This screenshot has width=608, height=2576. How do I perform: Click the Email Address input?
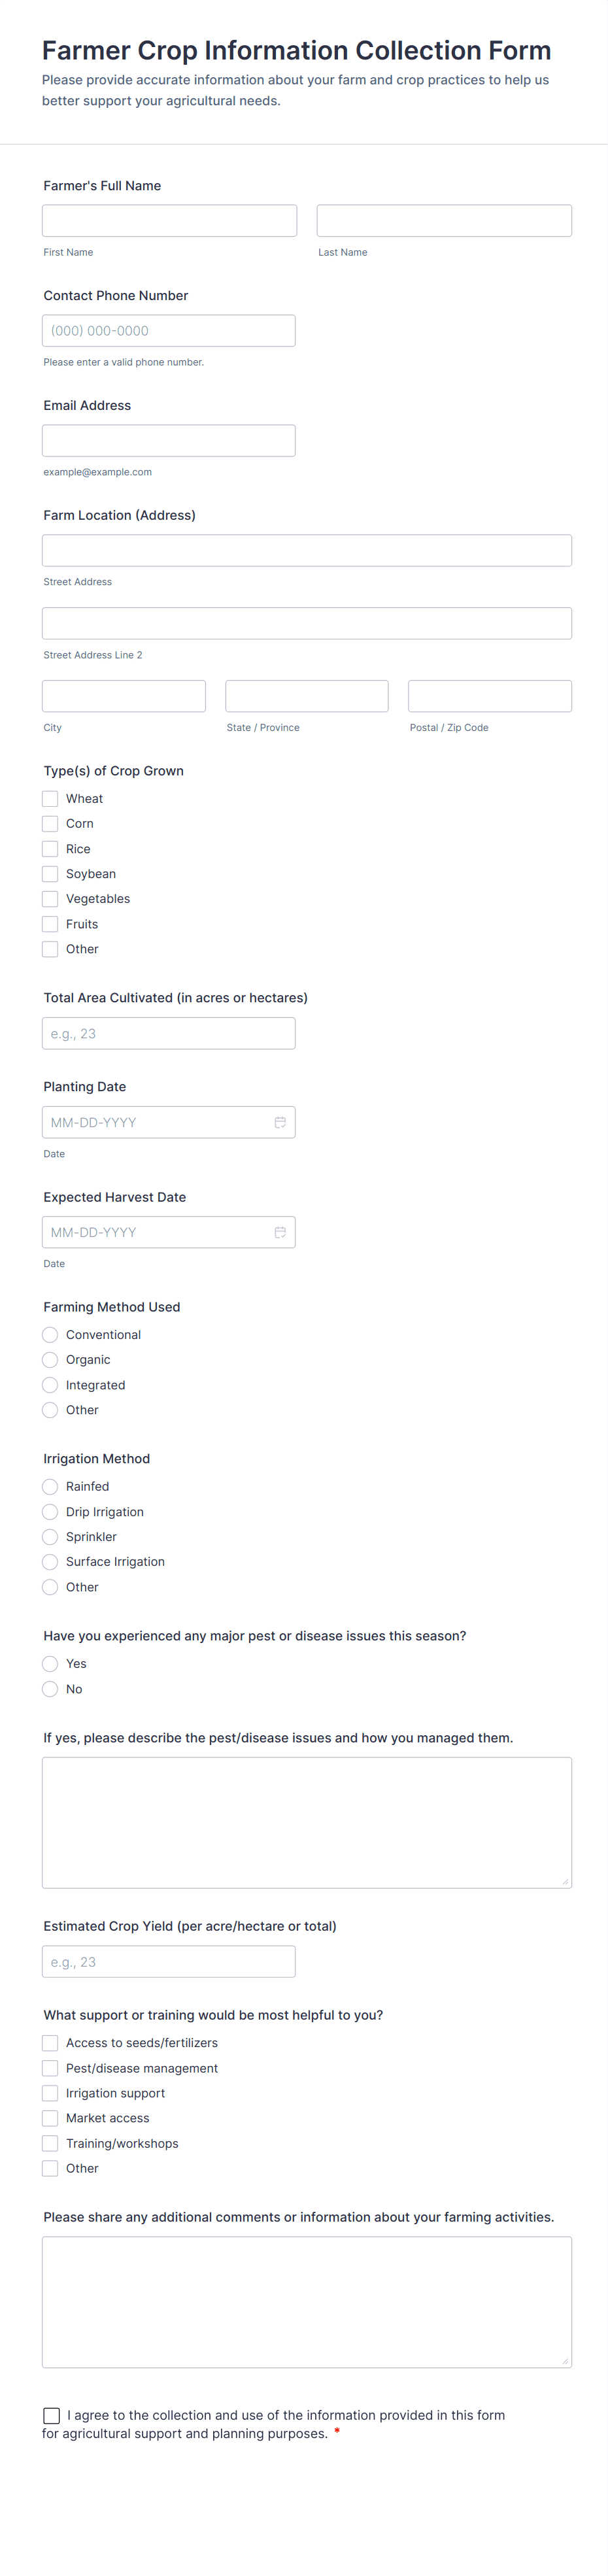pyautogui.click(x=169, y=441)
